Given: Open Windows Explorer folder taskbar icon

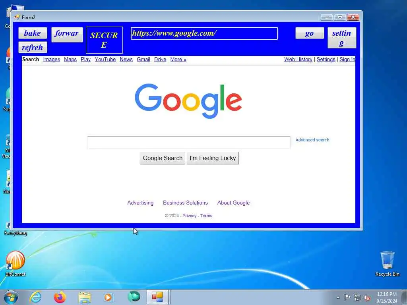Looking at the screenshot, I should click(85, 297).
